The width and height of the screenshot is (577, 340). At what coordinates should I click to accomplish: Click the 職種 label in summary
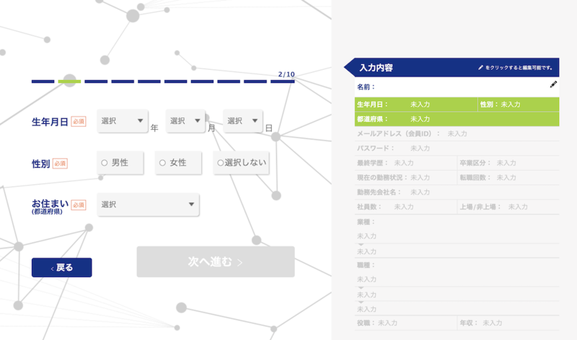coord(366,265)
